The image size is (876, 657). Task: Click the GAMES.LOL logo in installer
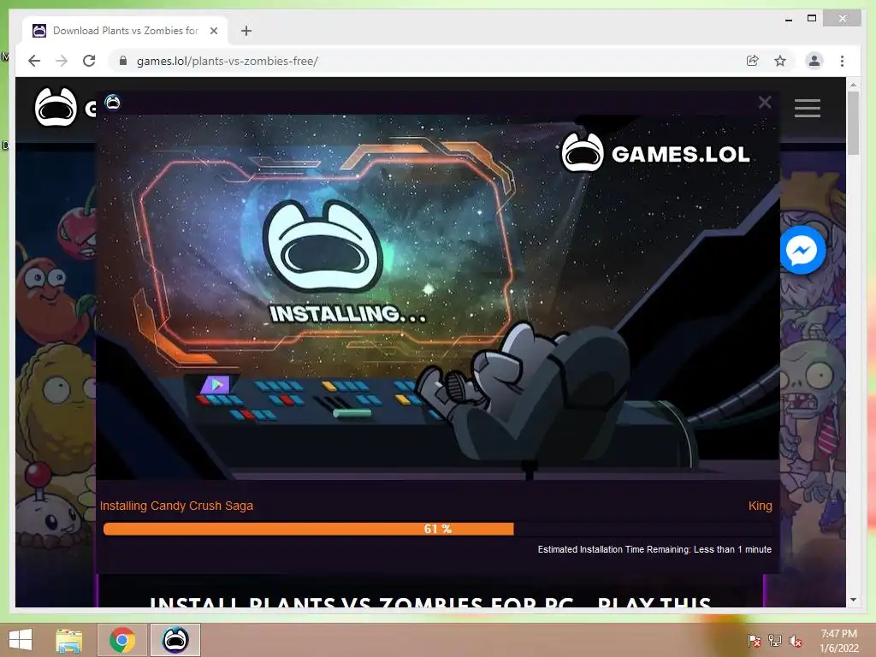click(x=655, y=152)
